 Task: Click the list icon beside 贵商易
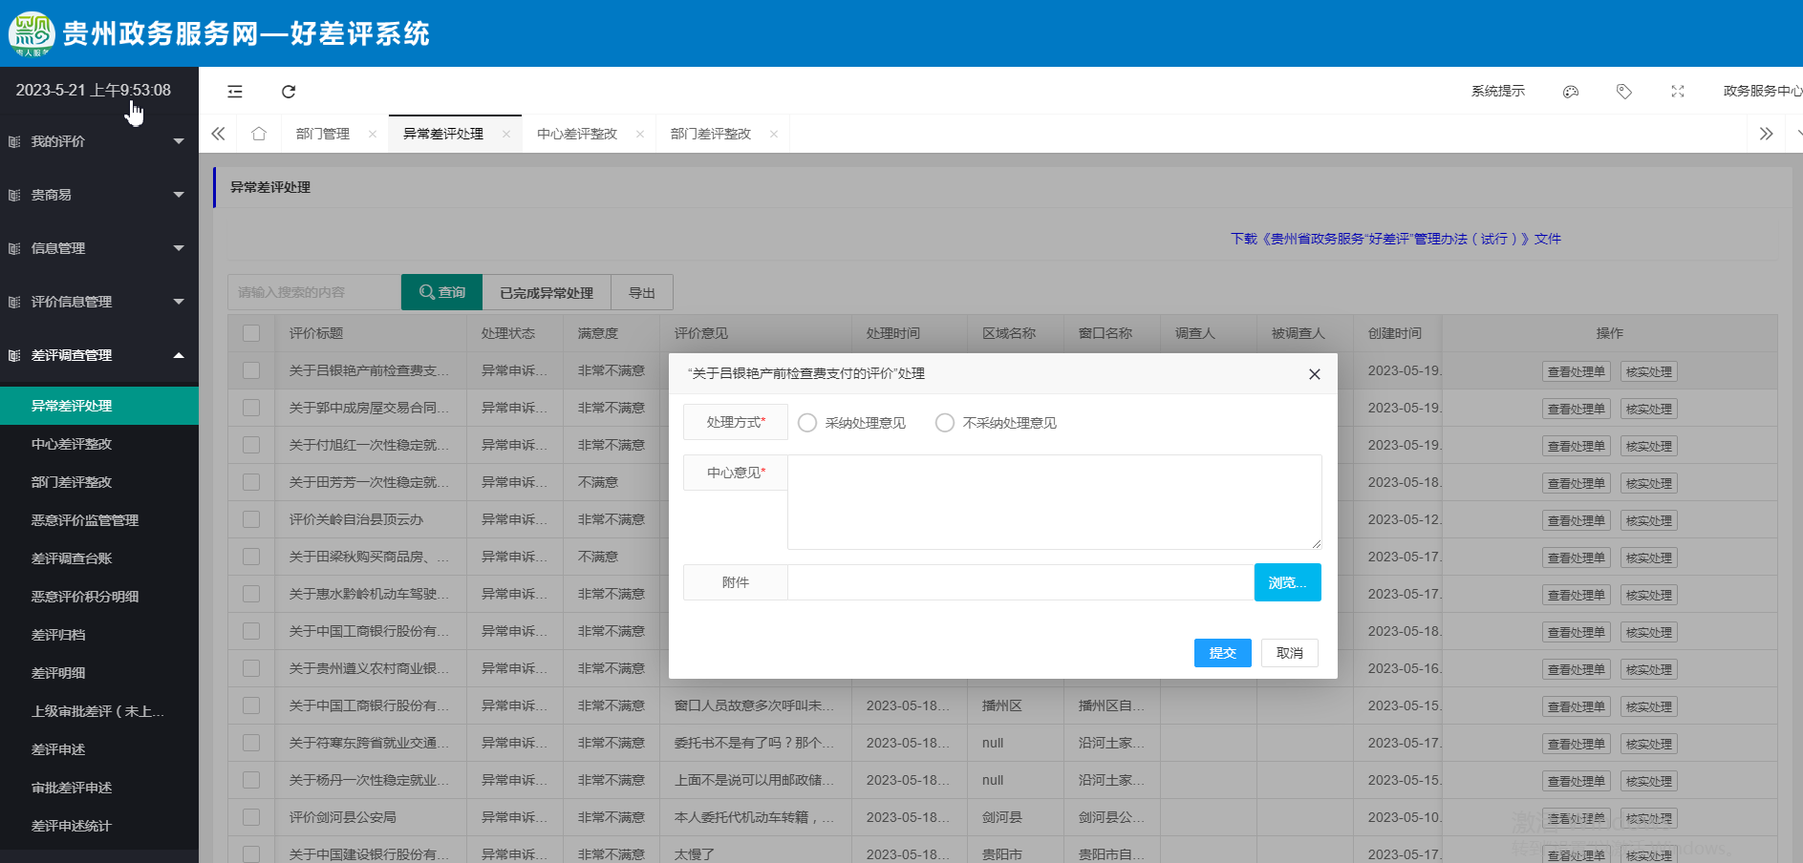coord(14,195)
